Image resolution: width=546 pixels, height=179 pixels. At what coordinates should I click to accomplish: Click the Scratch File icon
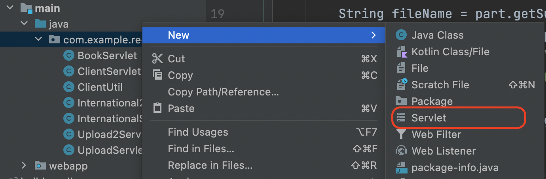(401, 85)
